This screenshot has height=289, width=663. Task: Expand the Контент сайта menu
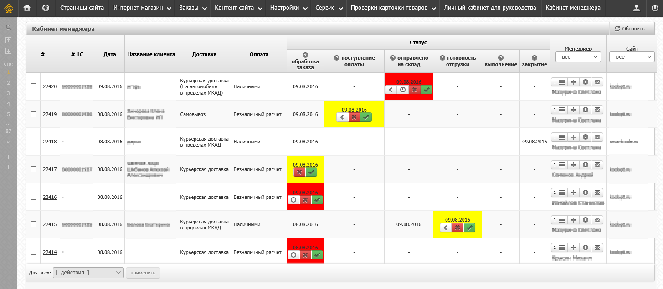point(238,8)
